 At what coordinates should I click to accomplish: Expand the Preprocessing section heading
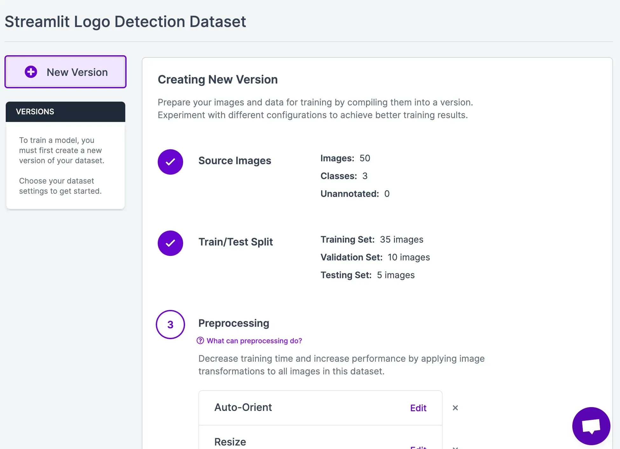[x=234, y=323]
